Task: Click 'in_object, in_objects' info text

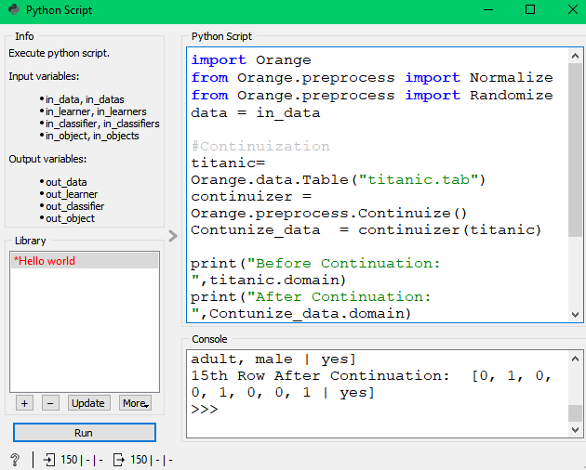Action: (x=92, y=136)
